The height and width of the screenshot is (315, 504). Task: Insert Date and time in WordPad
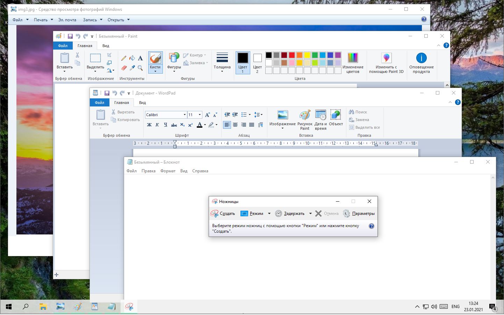pyautogui.click(x=321, y=119)
